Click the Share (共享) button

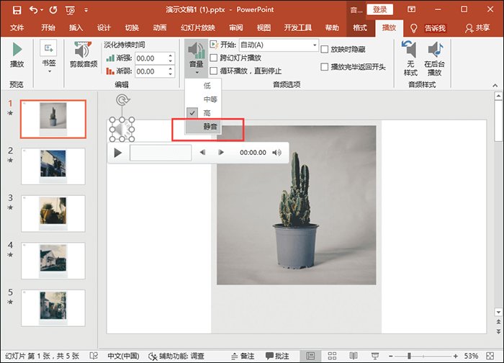click(477, 28)
